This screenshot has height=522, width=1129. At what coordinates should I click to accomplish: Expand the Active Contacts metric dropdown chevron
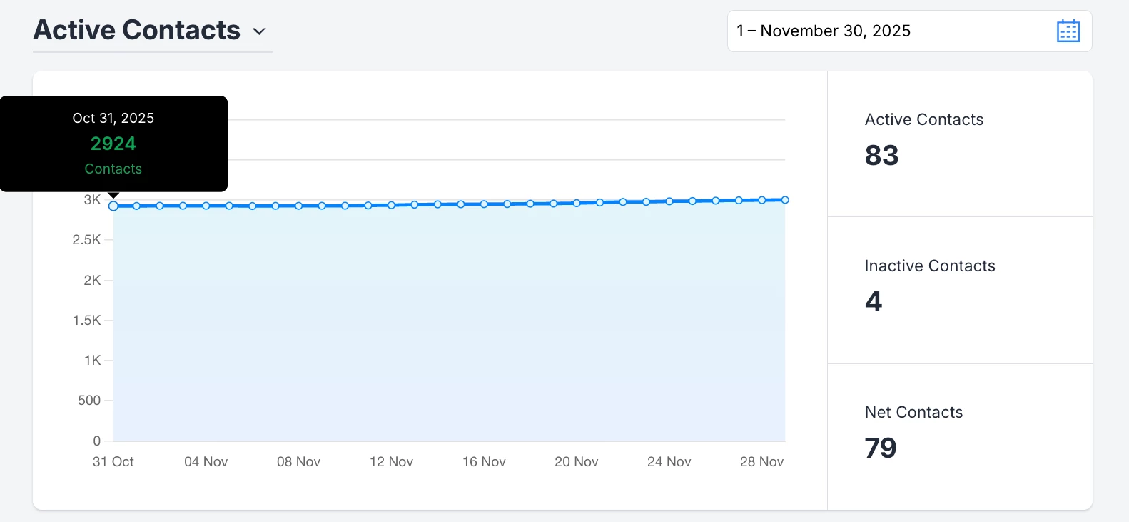[x=259, y=31]
